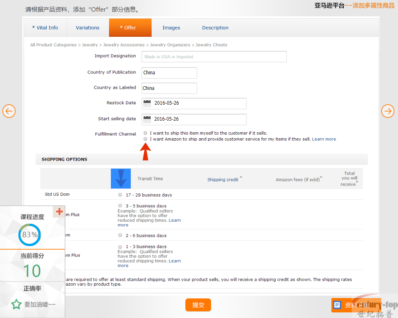Click the Total you will receive header
Screen dimensions: 398x318
coord(349,179)
